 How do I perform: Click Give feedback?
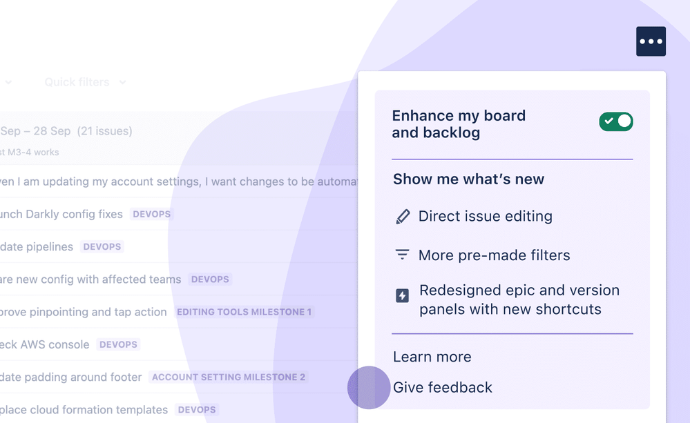pyautogui.click(x=442, y=388)
